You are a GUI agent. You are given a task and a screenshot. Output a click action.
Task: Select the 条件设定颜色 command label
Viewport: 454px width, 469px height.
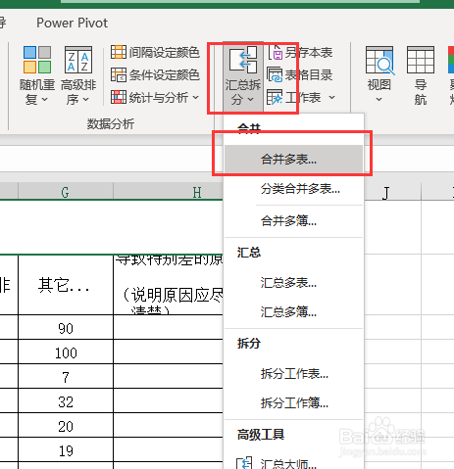click(165, 74)
